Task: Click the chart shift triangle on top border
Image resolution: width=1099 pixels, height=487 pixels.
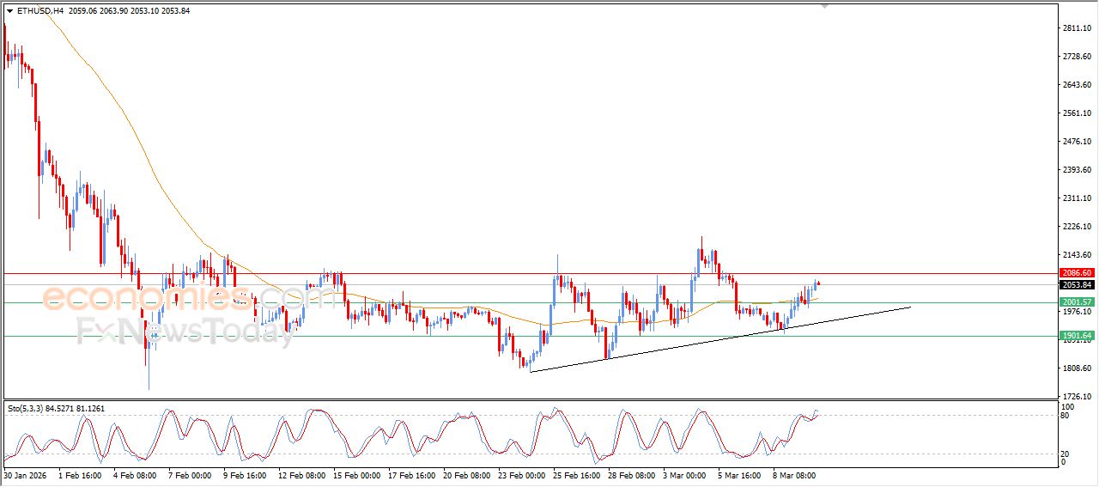Action: (825, 6)
